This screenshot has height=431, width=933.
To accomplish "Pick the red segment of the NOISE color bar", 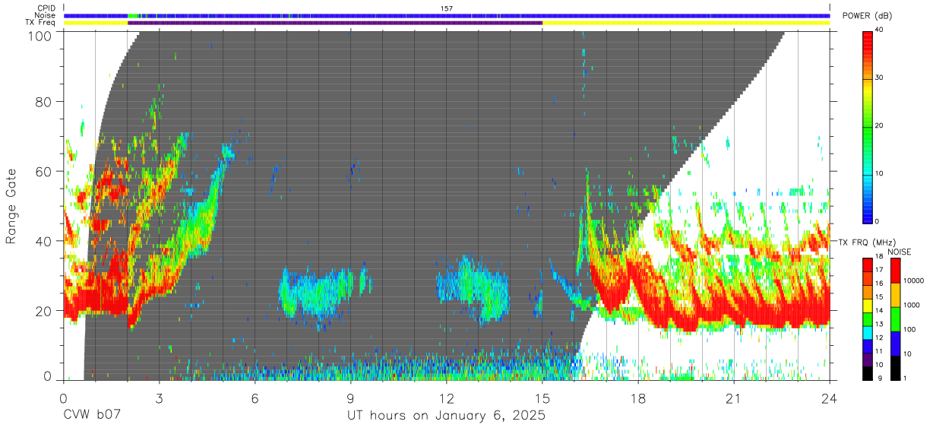I will [895, 271].
